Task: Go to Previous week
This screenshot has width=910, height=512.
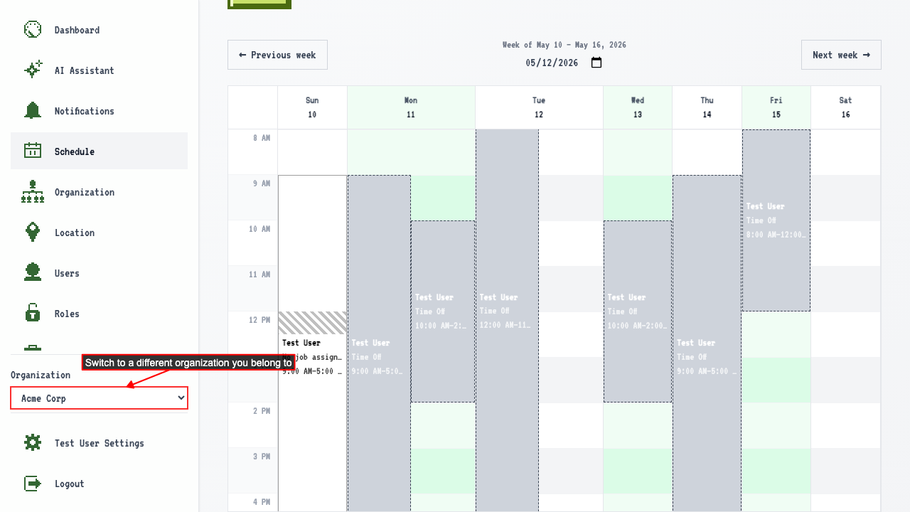Action: [x=277, y=55]
